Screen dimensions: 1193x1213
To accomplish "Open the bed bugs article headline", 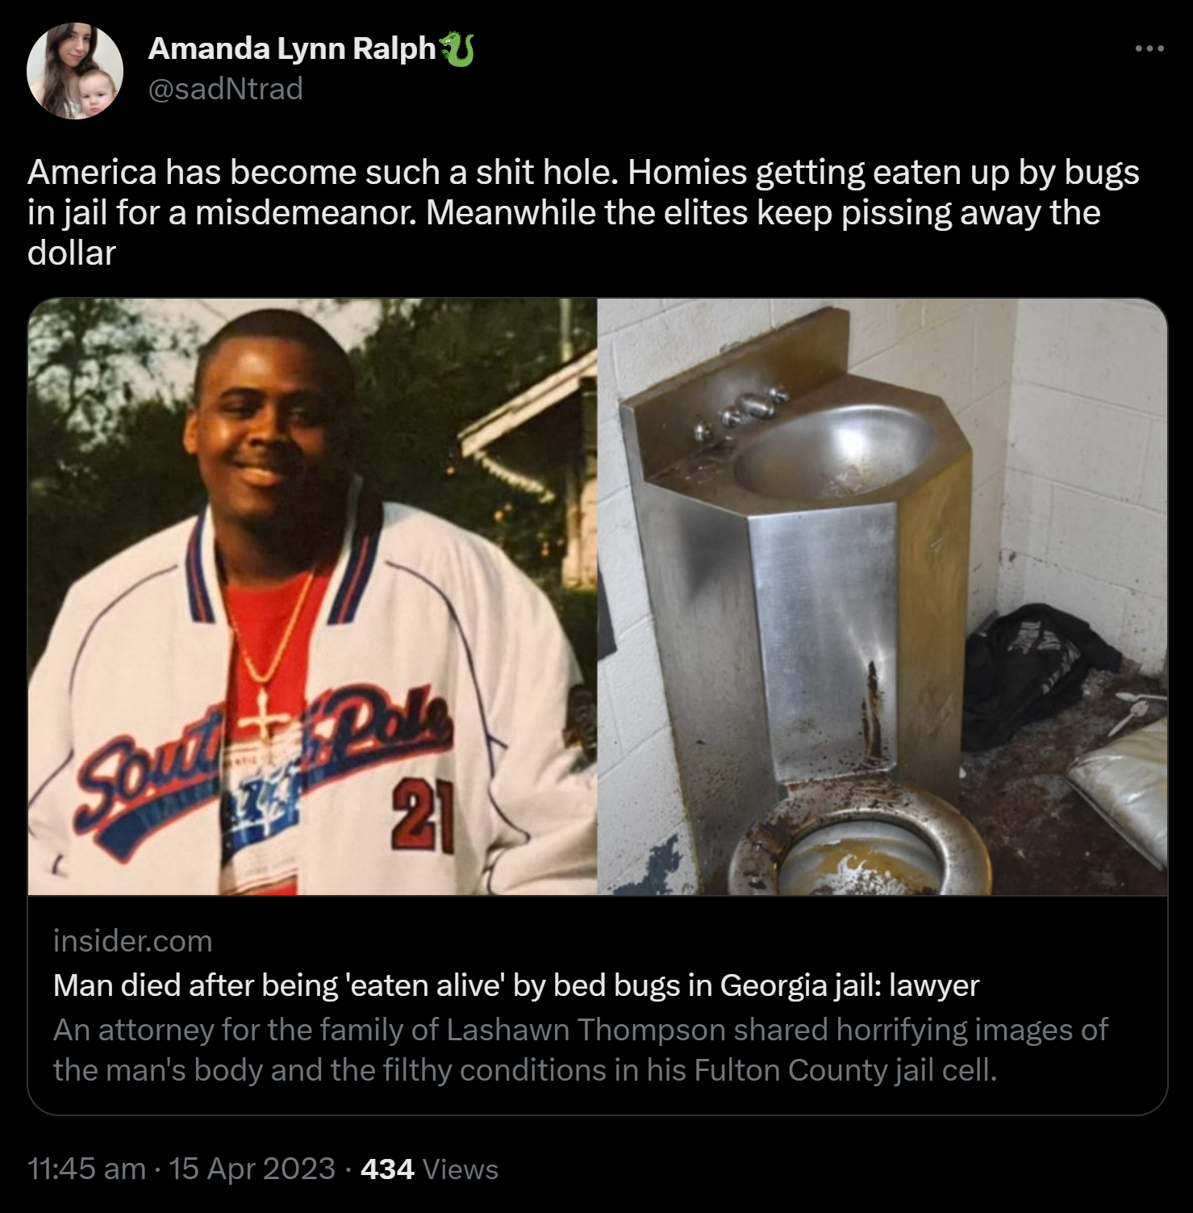I will [x=516, y=985].
